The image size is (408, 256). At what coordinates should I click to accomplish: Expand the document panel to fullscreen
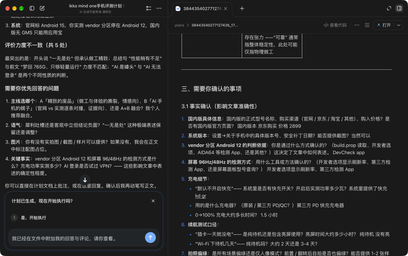tap(389, 8)
